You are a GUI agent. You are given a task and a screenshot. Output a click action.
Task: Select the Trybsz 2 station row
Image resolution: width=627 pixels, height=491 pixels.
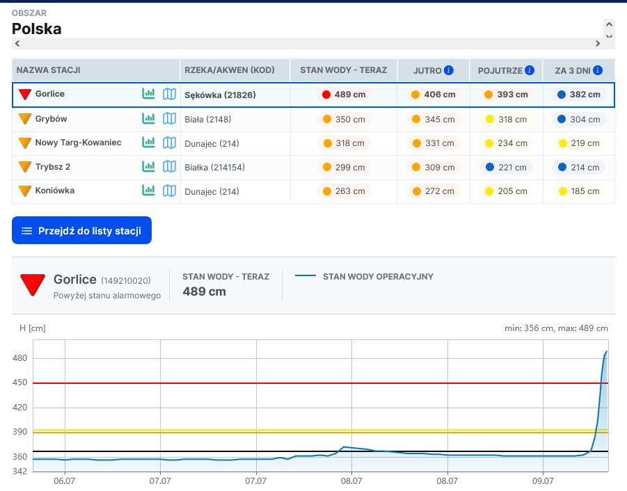click(x=313, y=167)
